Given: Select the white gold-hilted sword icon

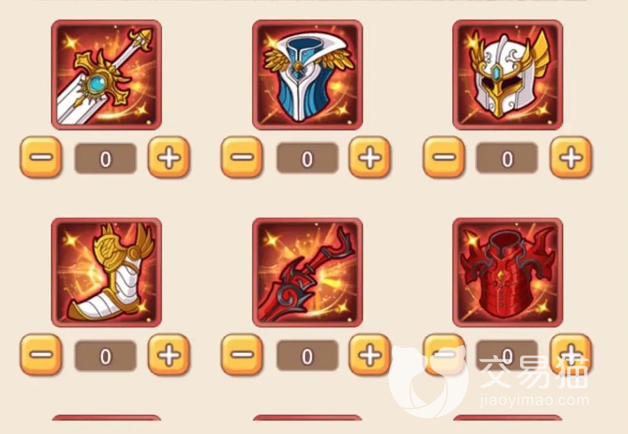Looking at the screenshot, I should 107,75.
